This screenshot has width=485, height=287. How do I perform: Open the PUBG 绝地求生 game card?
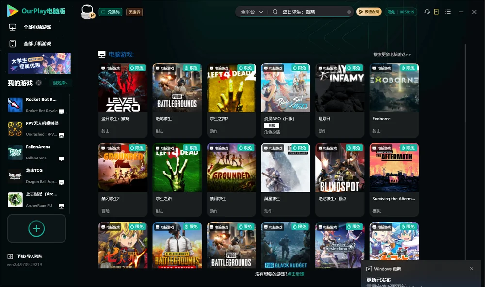177,100
